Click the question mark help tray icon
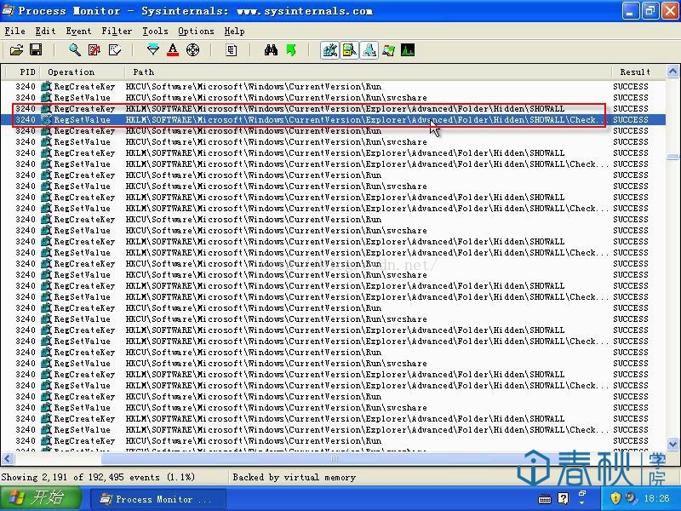Screen dimensions: 681x511 (563, 498)
